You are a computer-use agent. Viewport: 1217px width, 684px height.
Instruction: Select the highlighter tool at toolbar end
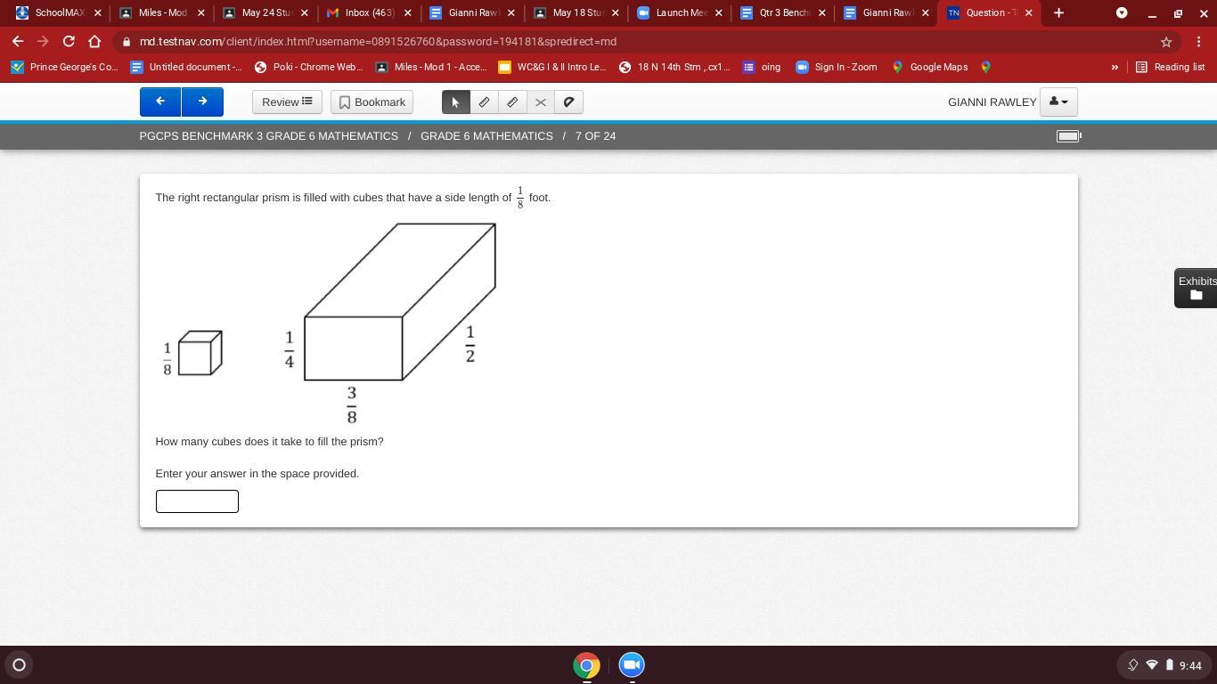tap(568, 102)
